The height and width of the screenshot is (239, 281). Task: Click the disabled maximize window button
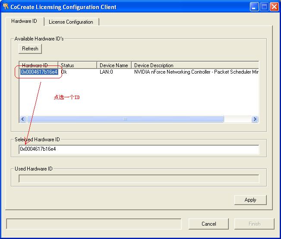pyautogui.click(x=264, y=7)
